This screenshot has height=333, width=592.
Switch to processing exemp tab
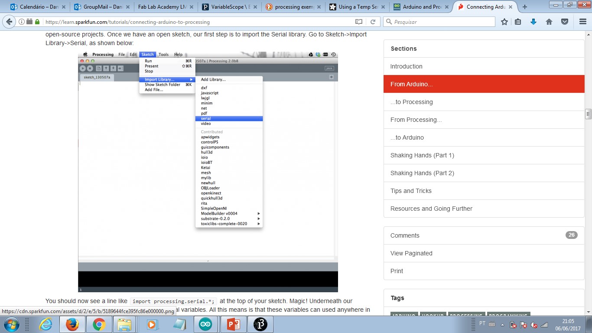point(293,7)
